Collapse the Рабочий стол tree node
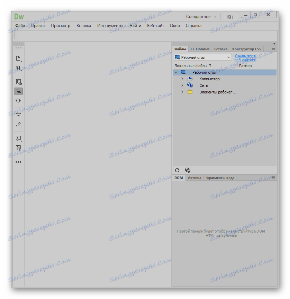Screen dimensions: 290x299 [176, 72]
